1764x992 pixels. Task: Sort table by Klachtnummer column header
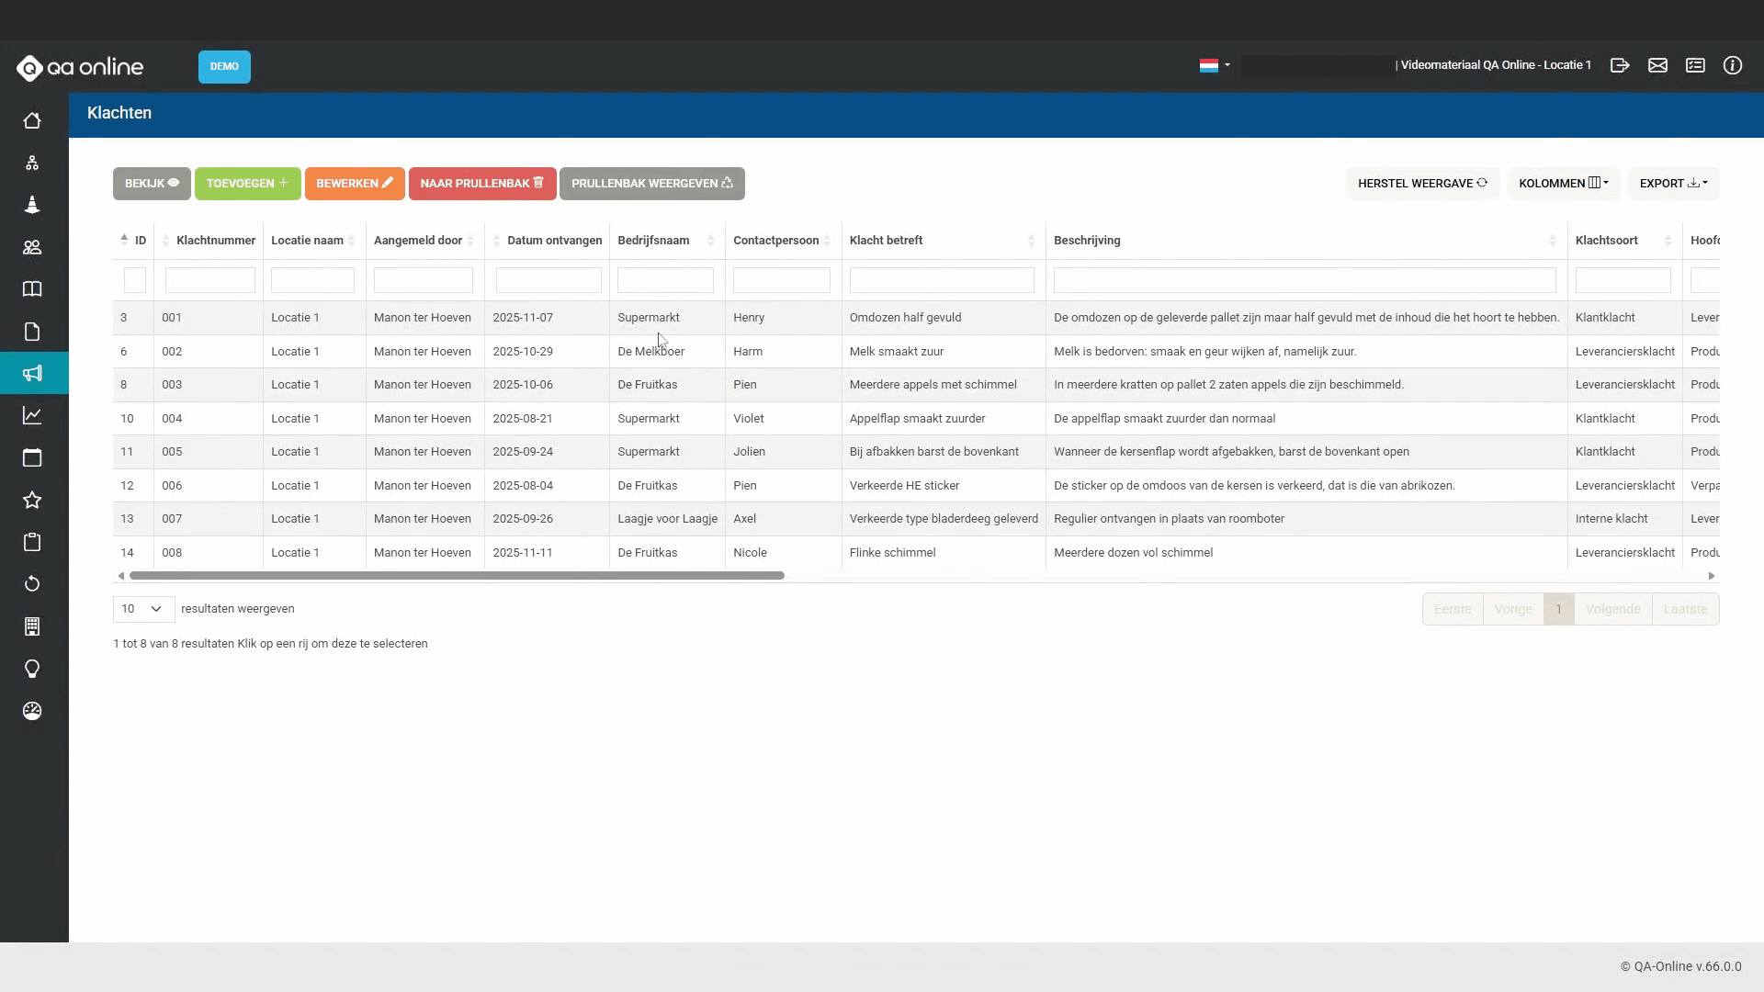215,241
